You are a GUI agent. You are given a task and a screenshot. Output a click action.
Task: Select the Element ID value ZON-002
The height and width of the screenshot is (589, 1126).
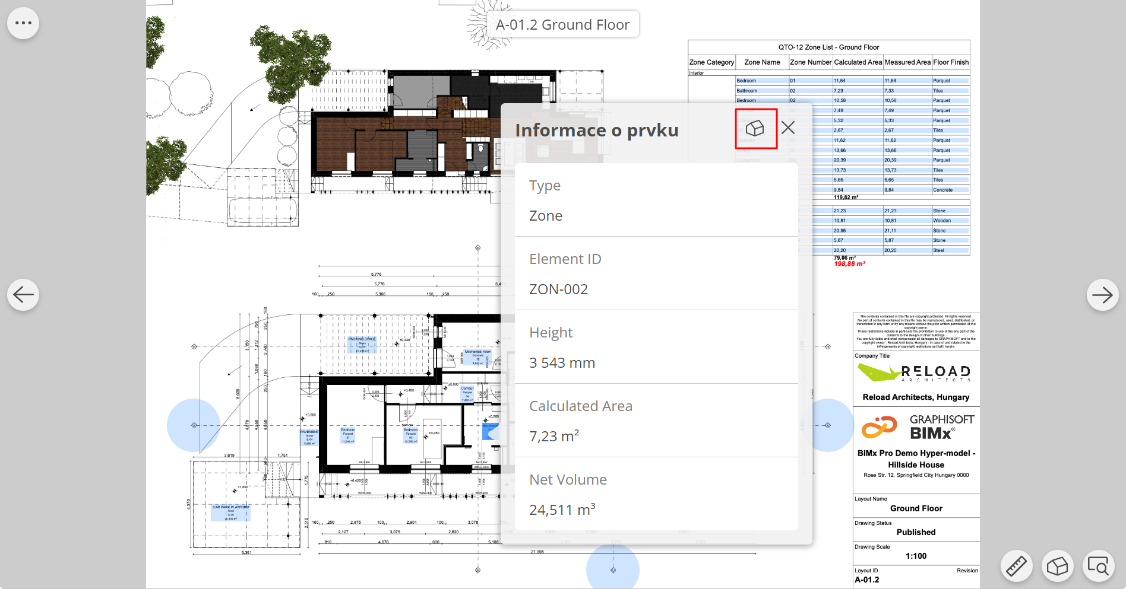coord(558,289)
